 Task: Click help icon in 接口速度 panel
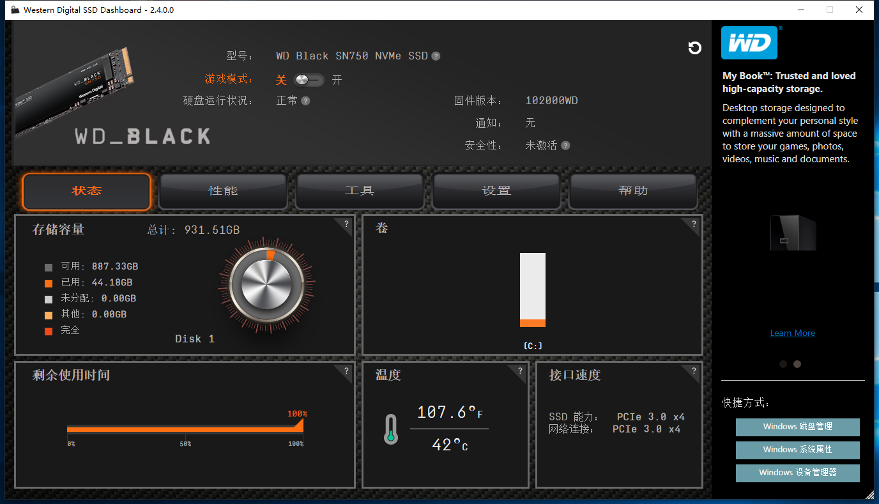[x=693, y=371]
